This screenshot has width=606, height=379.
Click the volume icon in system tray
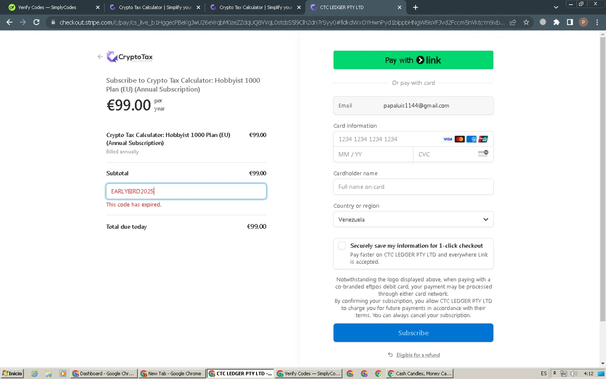pos(574,373)
